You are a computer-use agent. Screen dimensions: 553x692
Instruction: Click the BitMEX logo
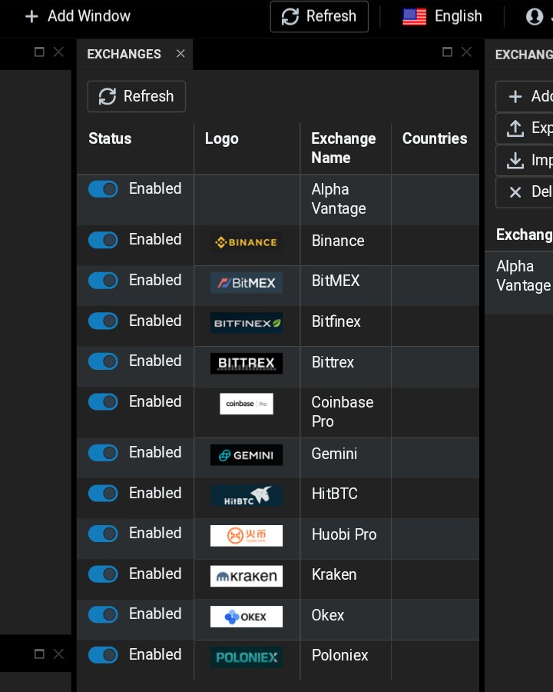(246, 282)
